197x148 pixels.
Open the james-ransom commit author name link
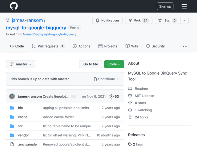tap(30, 97)
